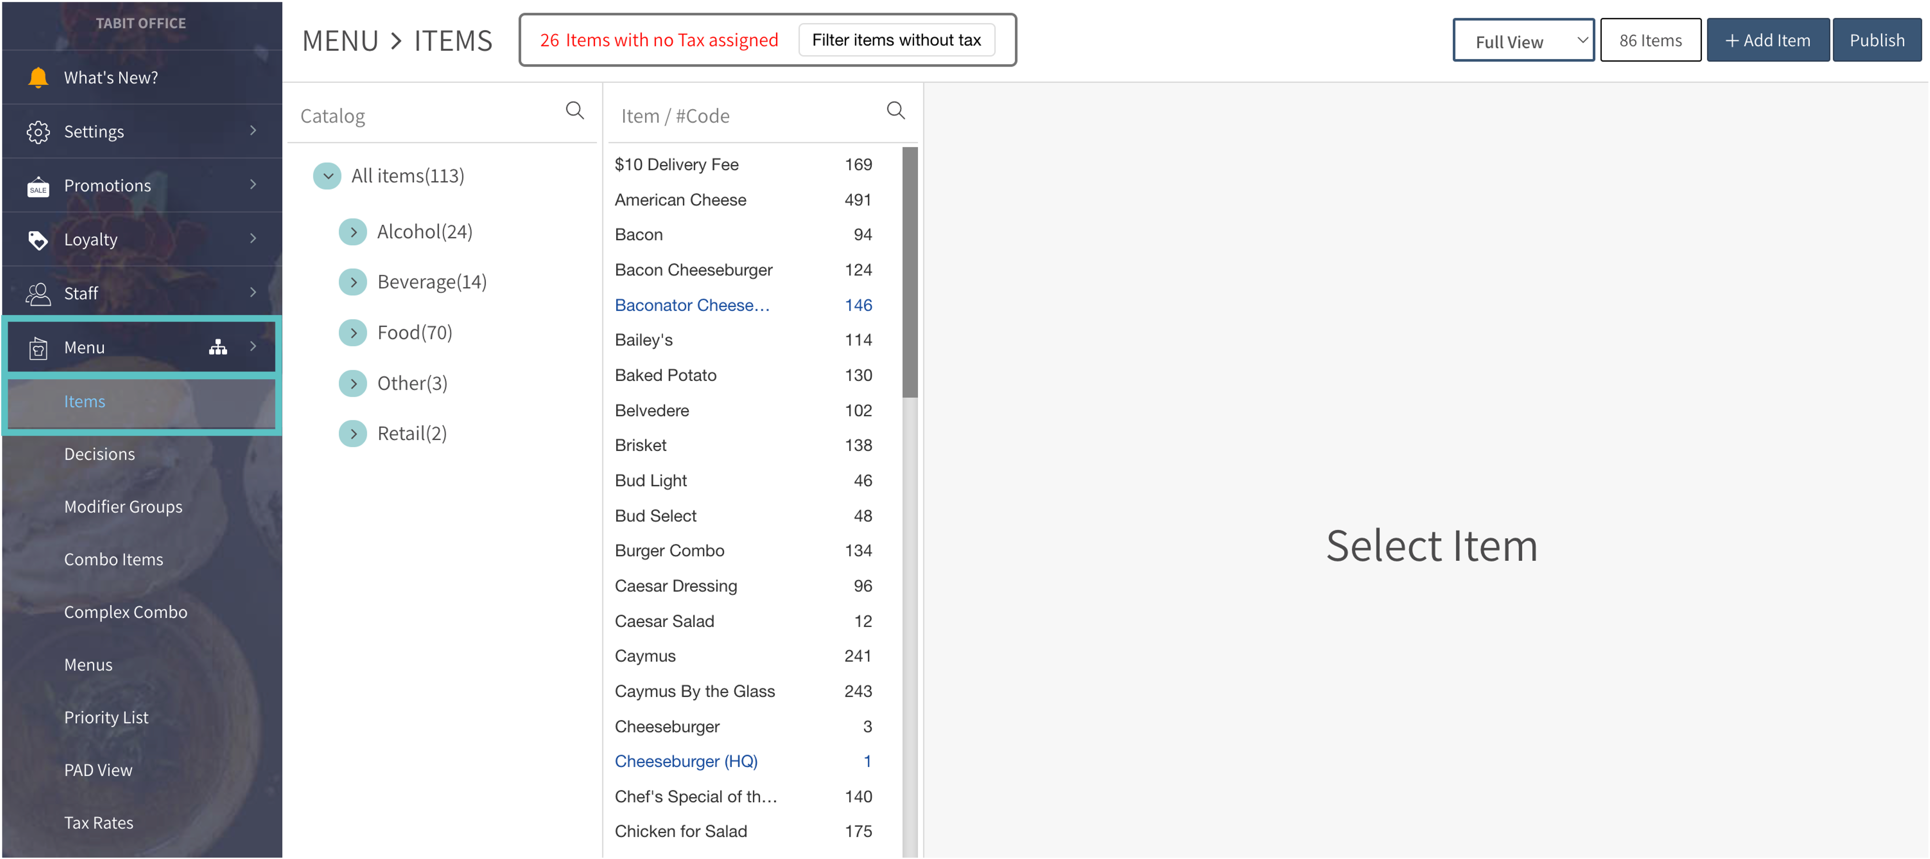1930x859 pixels.
Task: Click the hierarchy icon on the Menu row
Action: tap(218, 347)
